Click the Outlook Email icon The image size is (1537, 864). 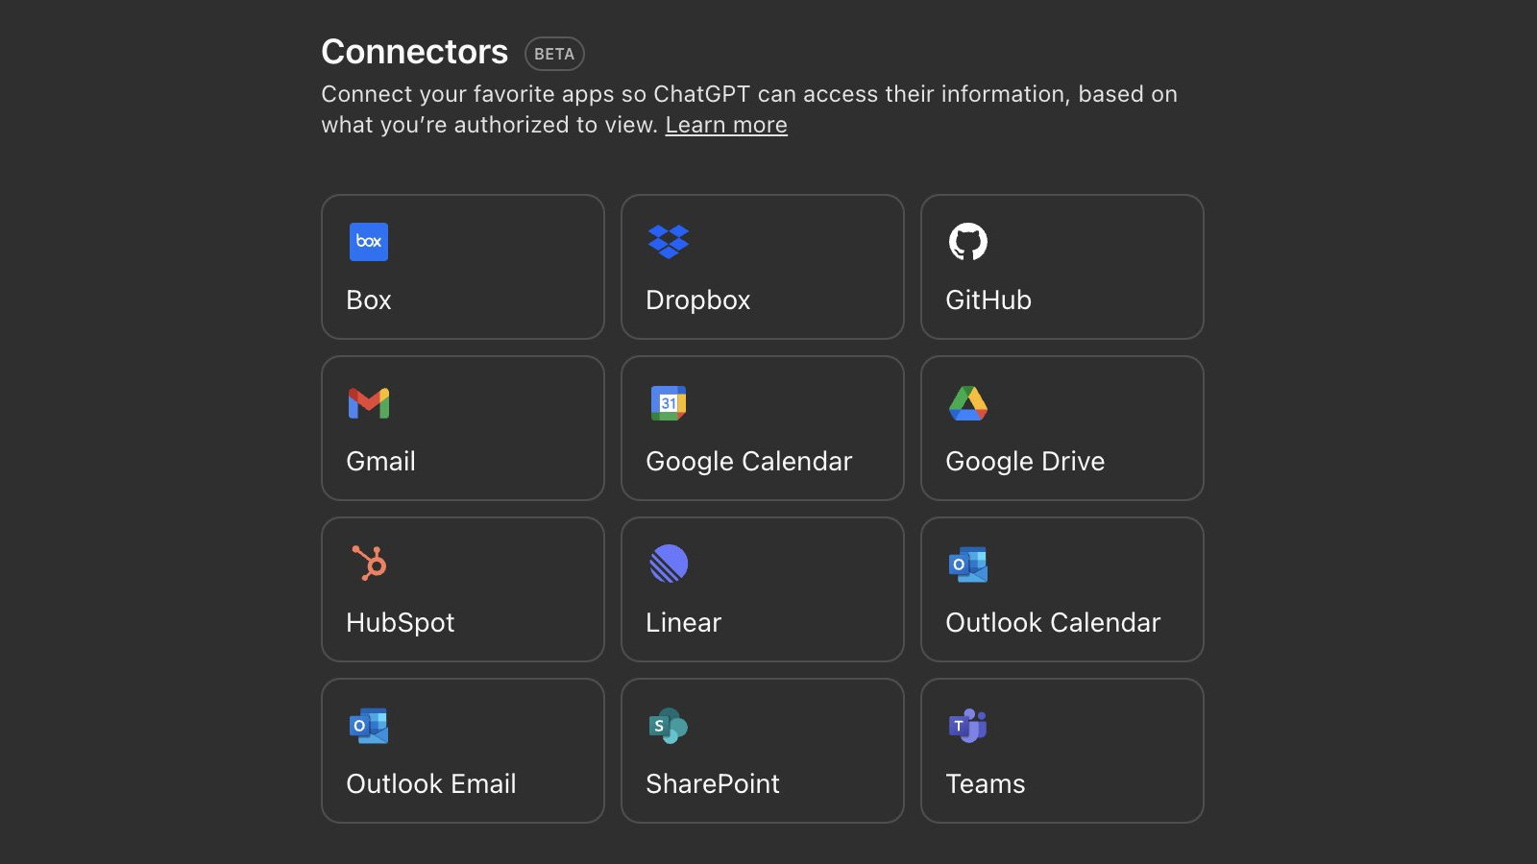[x=369, y=726]
